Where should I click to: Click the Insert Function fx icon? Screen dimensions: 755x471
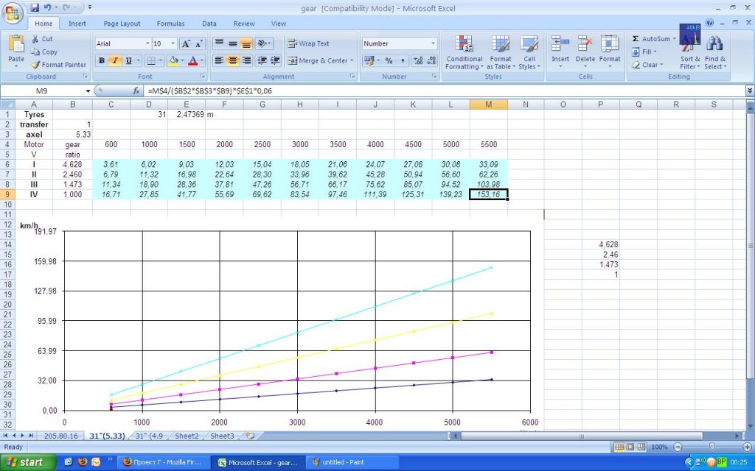point(136,91)
